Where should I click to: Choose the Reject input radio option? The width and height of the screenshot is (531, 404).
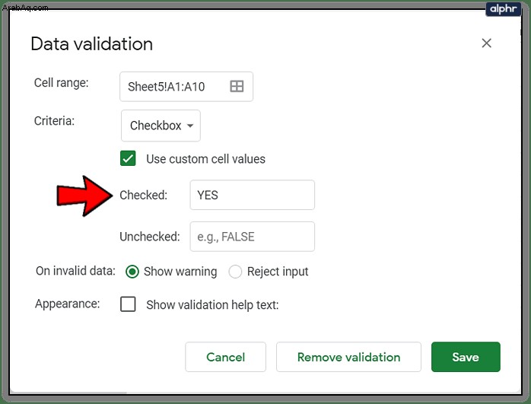(235, 272)
